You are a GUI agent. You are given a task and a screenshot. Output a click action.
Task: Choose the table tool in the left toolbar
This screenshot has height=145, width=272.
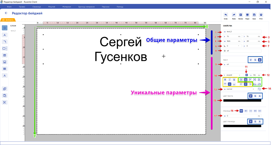[4, 55]
